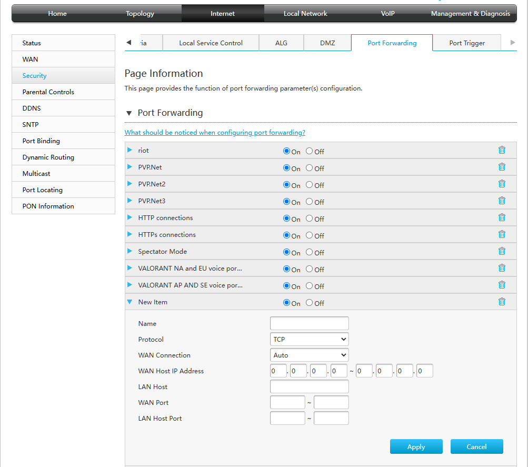Screen dimensions: 528x467
Task: Delete the New Item rule
Action: click(502, 302)
